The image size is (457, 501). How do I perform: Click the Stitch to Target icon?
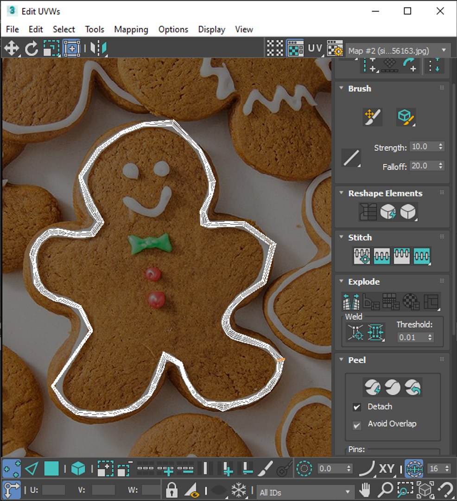(362, 256)
